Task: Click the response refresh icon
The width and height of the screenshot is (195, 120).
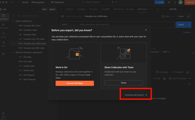Action: coord(189,84)
